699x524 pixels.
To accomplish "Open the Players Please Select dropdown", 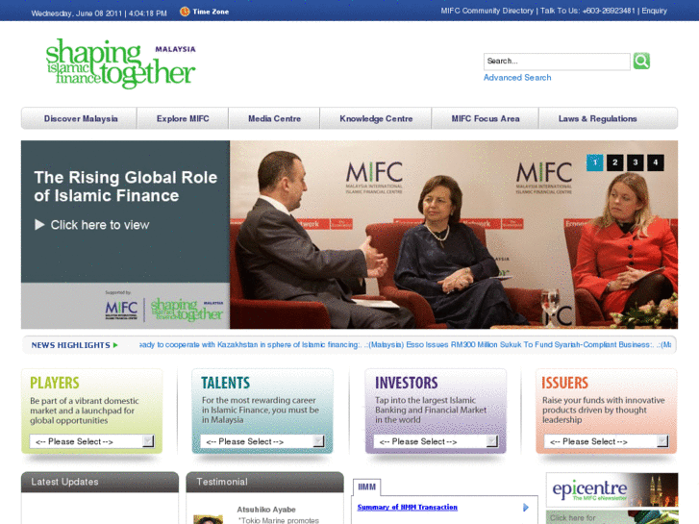I will point(92,441).
